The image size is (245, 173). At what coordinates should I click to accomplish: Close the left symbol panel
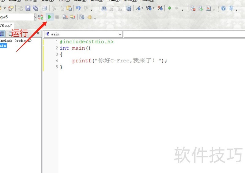coord(38,33)
